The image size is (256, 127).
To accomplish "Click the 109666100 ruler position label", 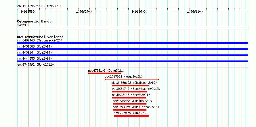I will coord(195,12).
